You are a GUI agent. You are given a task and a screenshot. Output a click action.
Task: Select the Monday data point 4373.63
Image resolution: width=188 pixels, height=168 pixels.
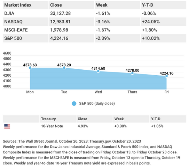pyautogui.click(x=30, y=68)
